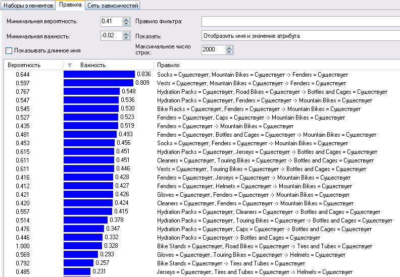This screenshot has height=277, width=400.
Task: Click the importance bar valued 0.836
Action: pyautogui.click(x=99, y=74)
